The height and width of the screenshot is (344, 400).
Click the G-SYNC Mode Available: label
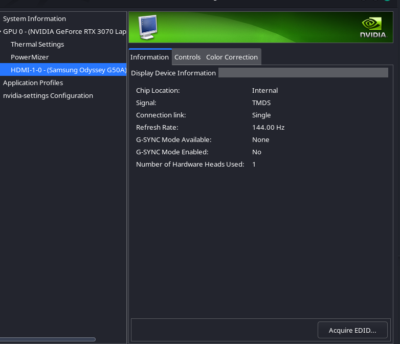(174, 139)
